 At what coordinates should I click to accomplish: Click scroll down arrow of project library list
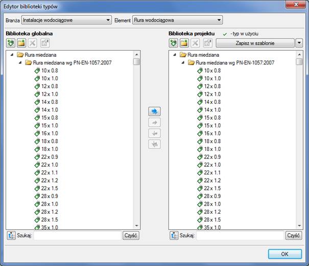pyautogui.click(x=299, y=226)
